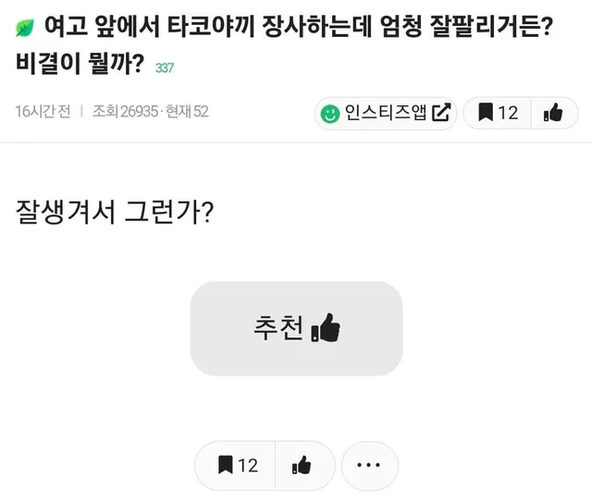Click the 추천 label on the large button
The height and width of the screenshot is (501, 592).
(x=277, y=328)
